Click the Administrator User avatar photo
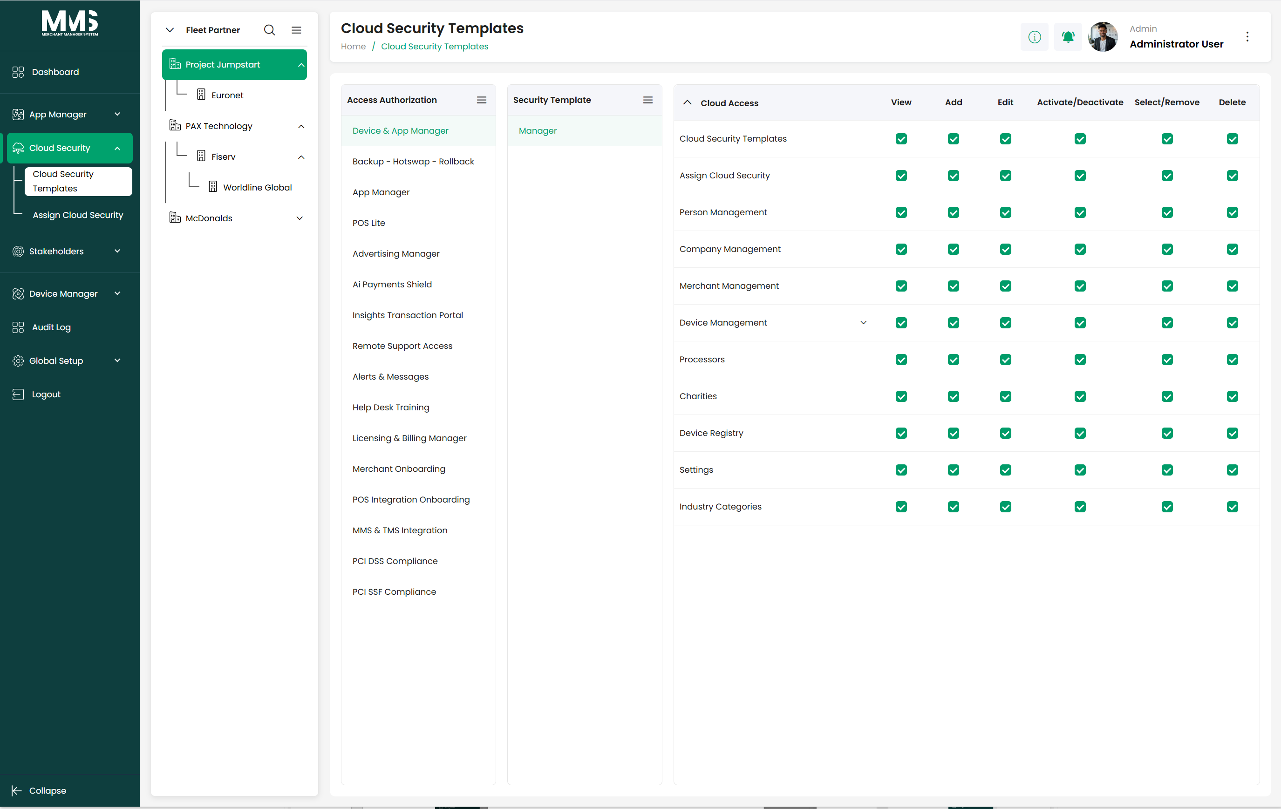Viewport: 1281px width, 809px height. [1103, 37]
